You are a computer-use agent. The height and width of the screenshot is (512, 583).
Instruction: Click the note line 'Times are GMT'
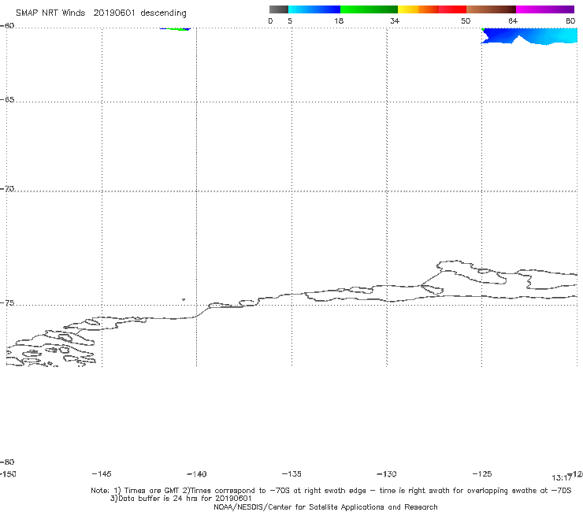pos(152,491)
